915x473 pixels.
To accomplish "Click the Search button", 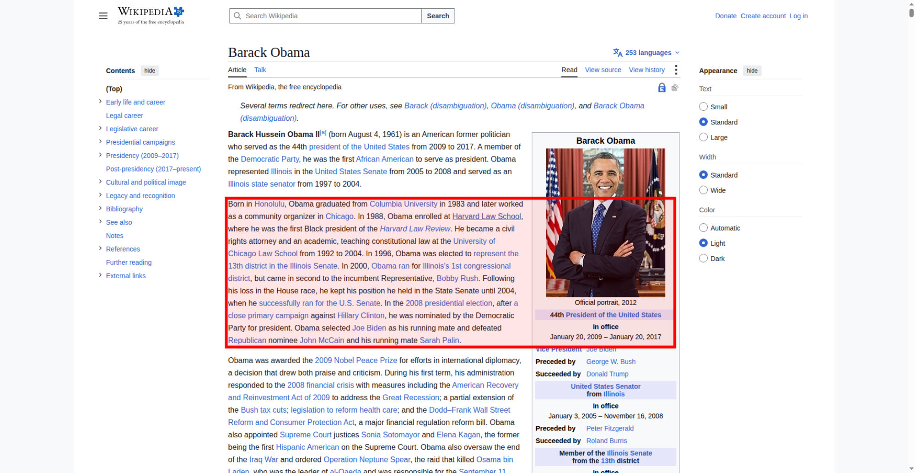I will pyautogui.click(x=438, y=16).
